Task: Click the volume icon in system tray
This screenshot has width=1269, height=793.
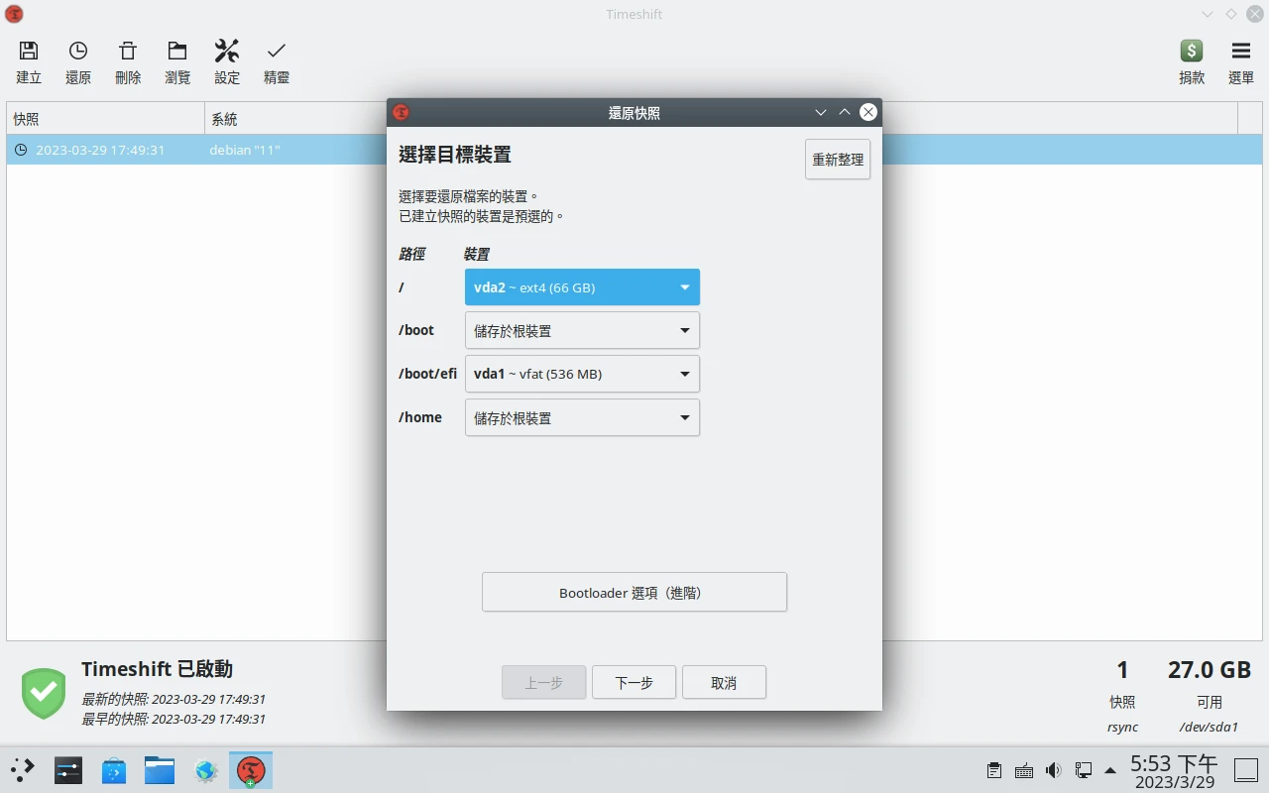Action: click(1053, 770)
